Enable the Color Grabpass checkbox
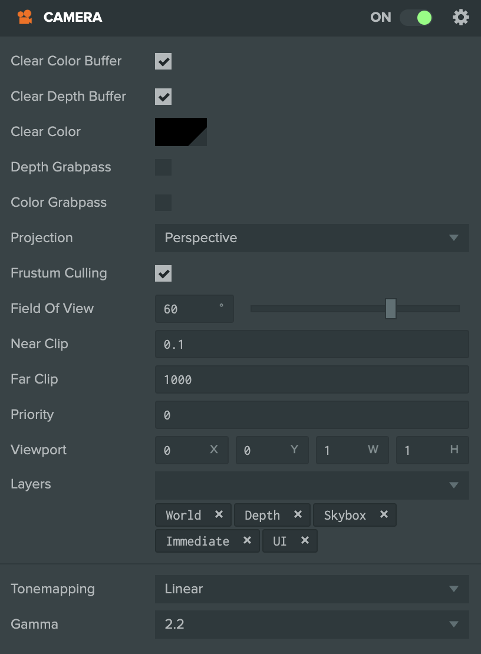Image resolution: width=481 pixels, height=654 pixels. [x=163, y=202]
